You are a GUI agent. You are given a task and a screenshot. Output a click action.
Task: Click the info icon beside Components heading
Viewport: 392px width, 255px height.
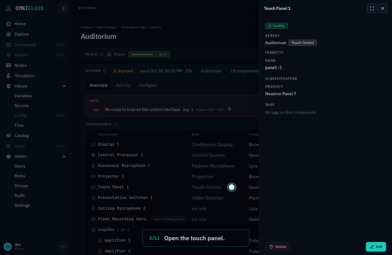[116, 125]
